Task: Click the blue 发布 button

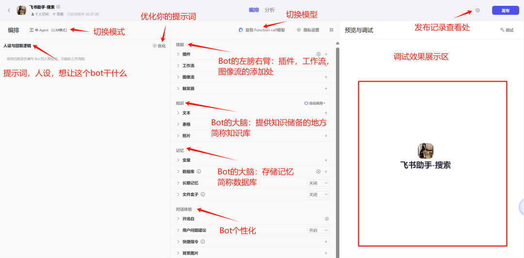Action: (505, 10)
